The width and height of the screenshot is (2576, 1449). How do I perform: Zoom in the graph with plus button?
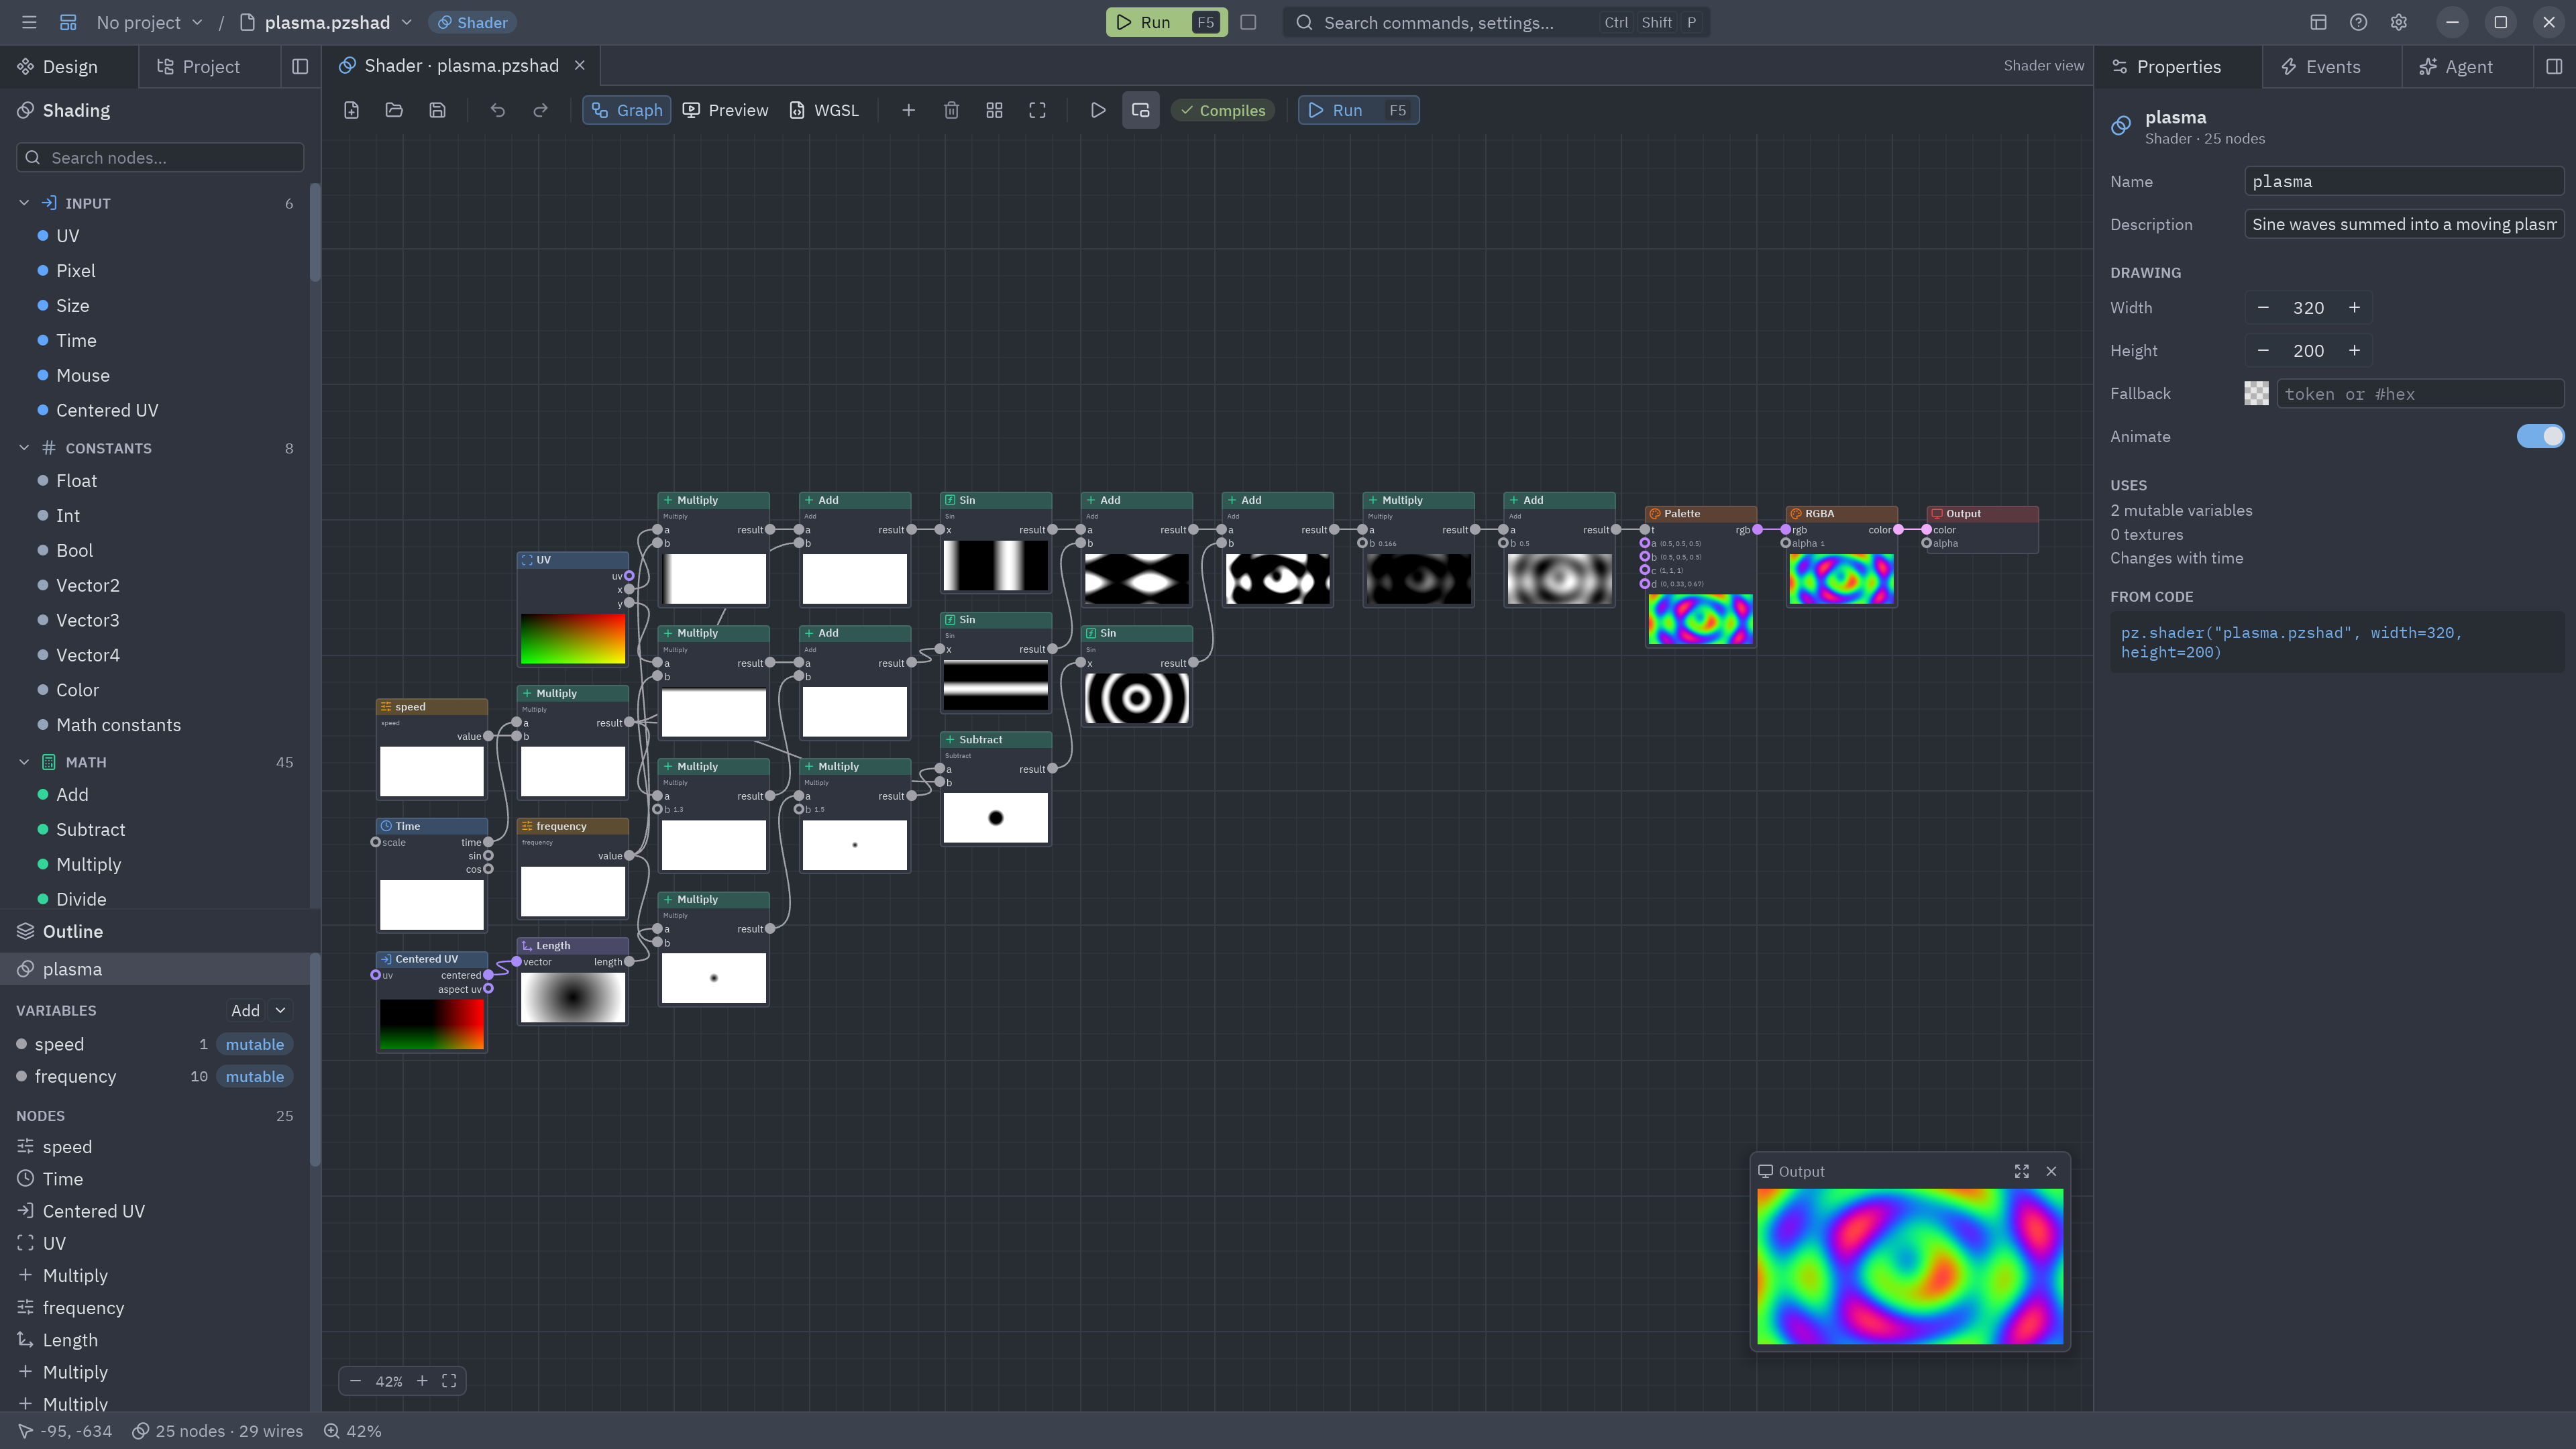click(422, 1381)
